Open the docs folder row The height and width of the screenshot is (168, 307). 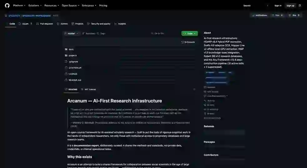tap(131, 49)
